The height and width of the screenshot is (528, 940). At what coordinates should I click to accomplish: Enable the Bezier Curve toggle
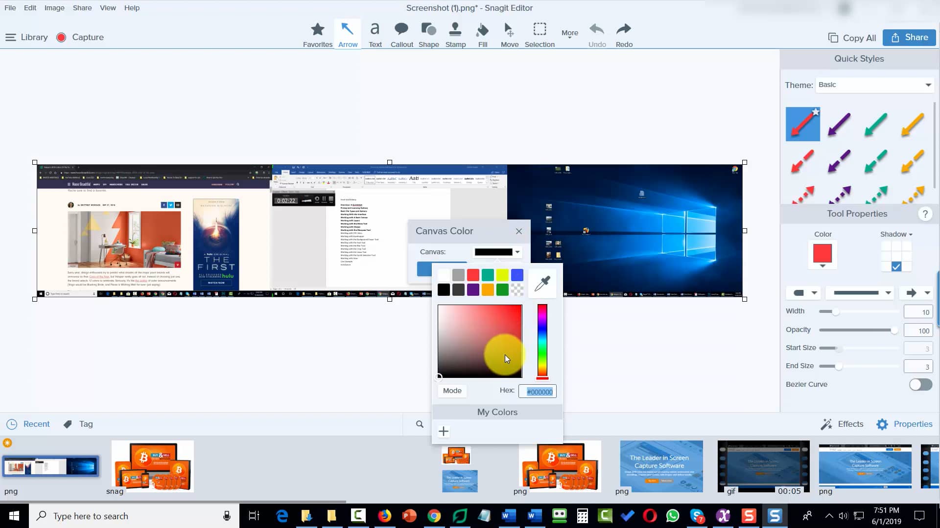coord(920,385)
